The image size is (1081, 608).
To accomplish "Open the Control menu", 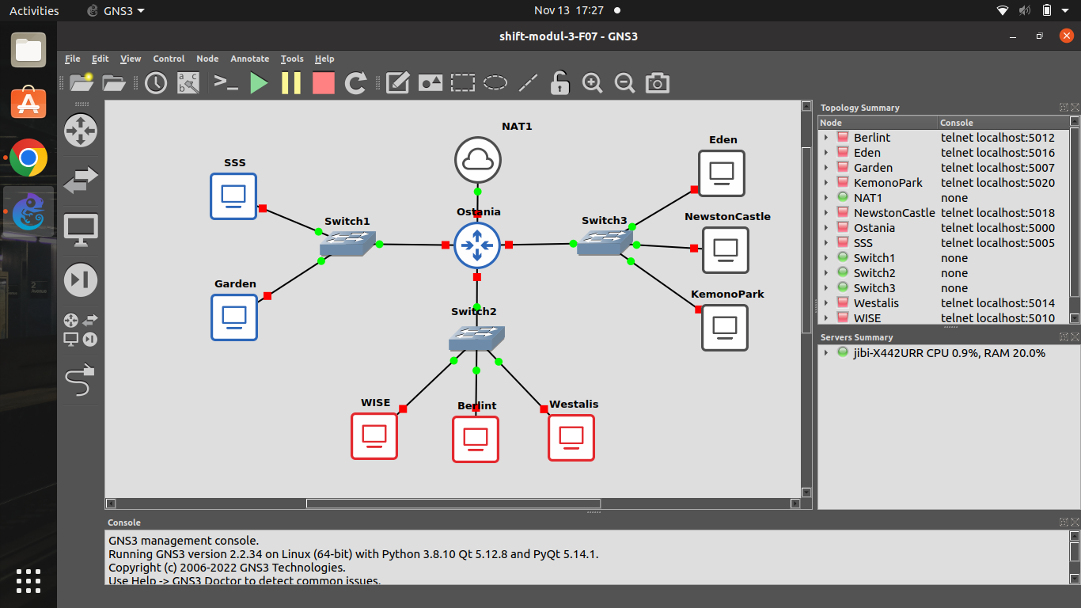I will pos(169,59).
